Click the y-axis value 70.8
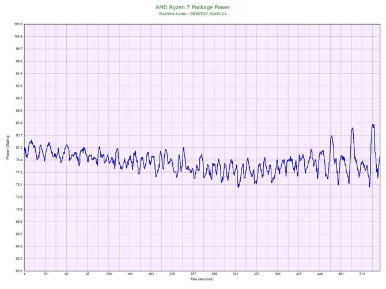The image size is (386, 289). [x=19, y=209]
